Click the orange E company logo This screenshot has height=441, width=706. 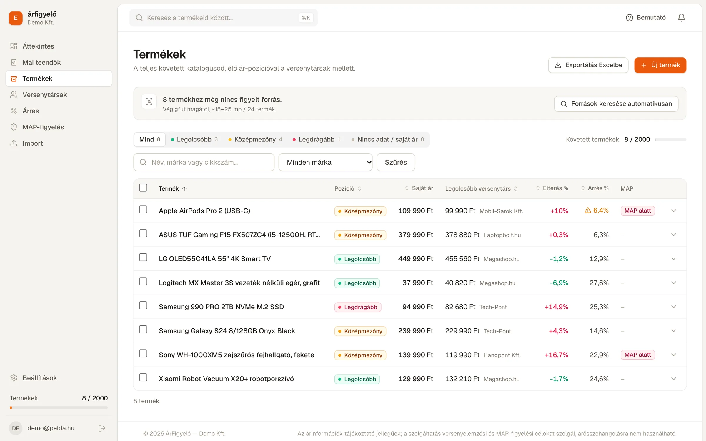pyautogui.click(x=16, y=18)
